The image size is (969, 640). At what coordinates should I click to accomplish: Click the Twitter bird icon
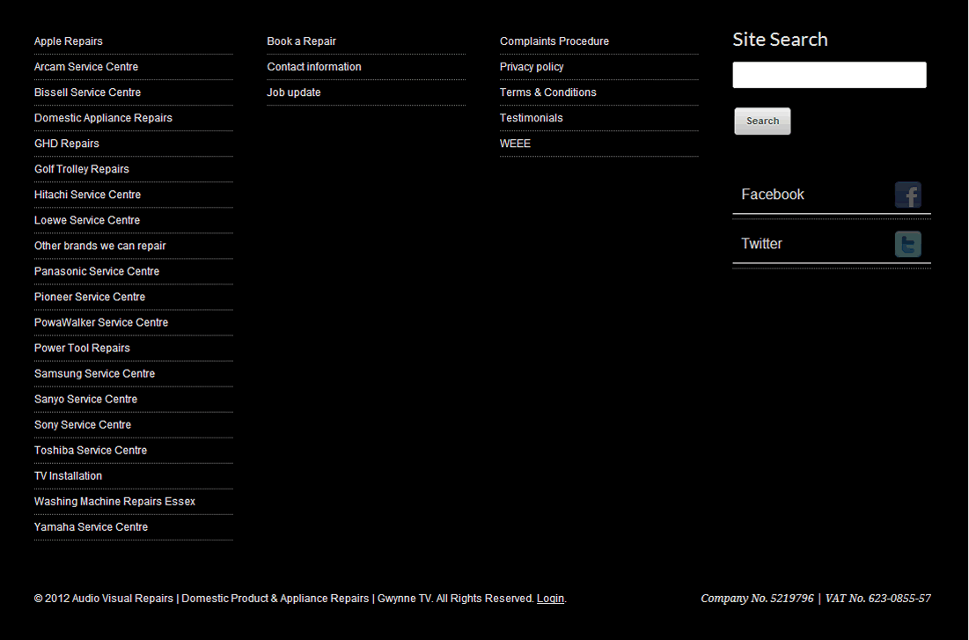907,244
